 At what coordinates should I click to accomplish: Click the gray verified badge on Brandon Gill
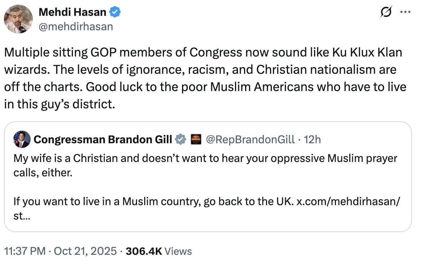(x=180, y=139)
